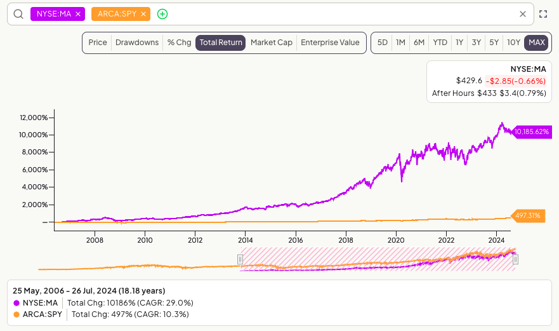This screenshot has width=559, height=331.
Task: Click the -$2.85(-0.66%) price change
Action: tap(515, 81)
